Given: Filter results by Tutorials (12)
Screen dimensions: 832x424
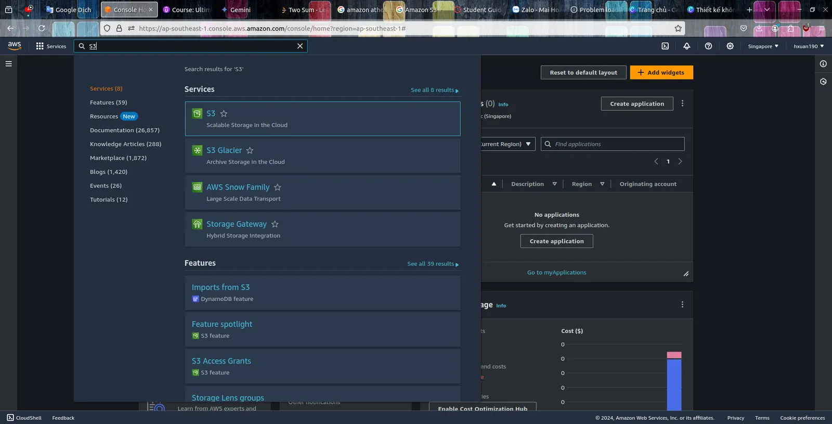Looking at the screenshot, I should [x=109, y=200].
